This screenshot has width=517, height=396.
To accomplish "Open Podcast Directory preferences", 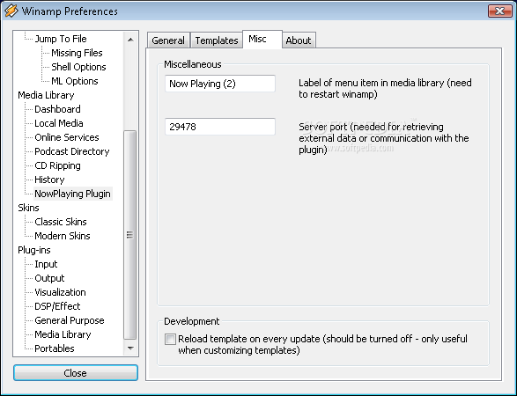I will [x=72, y=151].
